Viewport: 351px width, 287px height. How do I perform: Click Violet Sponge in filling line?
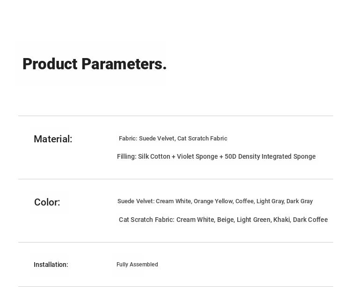click(197, 156)
